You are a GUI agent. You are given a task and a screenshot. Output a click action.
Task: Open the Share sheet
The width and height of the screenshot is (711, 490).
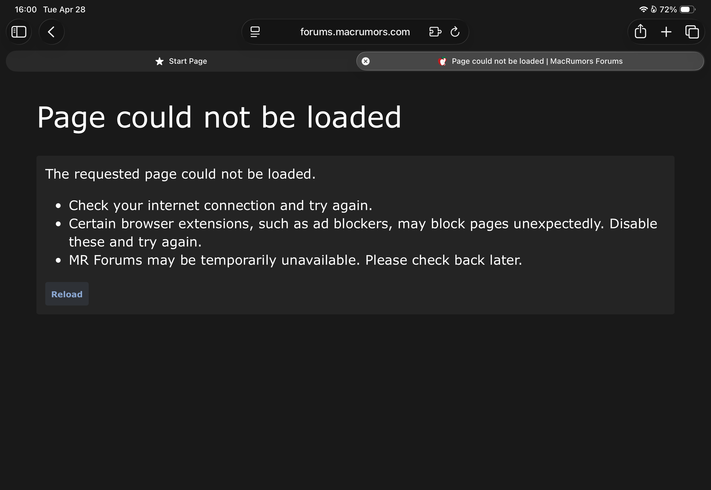640,31
